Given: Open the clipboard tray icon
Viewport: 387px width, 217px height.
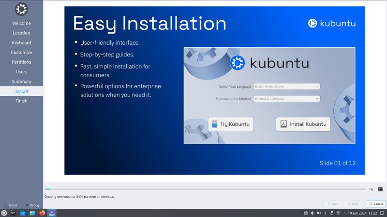Looking at the screenshot, I should [x=306, y=213].
